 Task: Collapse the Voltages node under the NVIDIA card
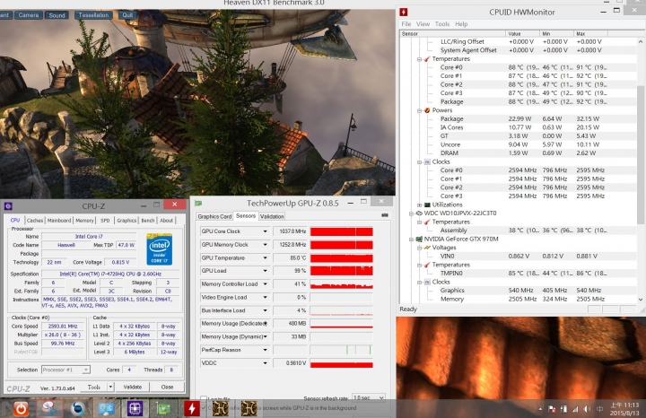pos(419,248)
